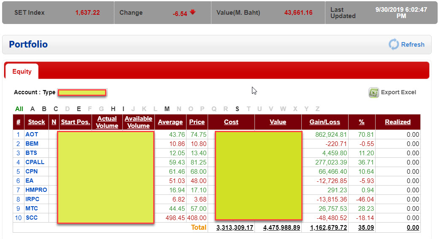Screen dimensions: 441x239
Task: Sort by the Stock column header
Action: pos(37,122)
